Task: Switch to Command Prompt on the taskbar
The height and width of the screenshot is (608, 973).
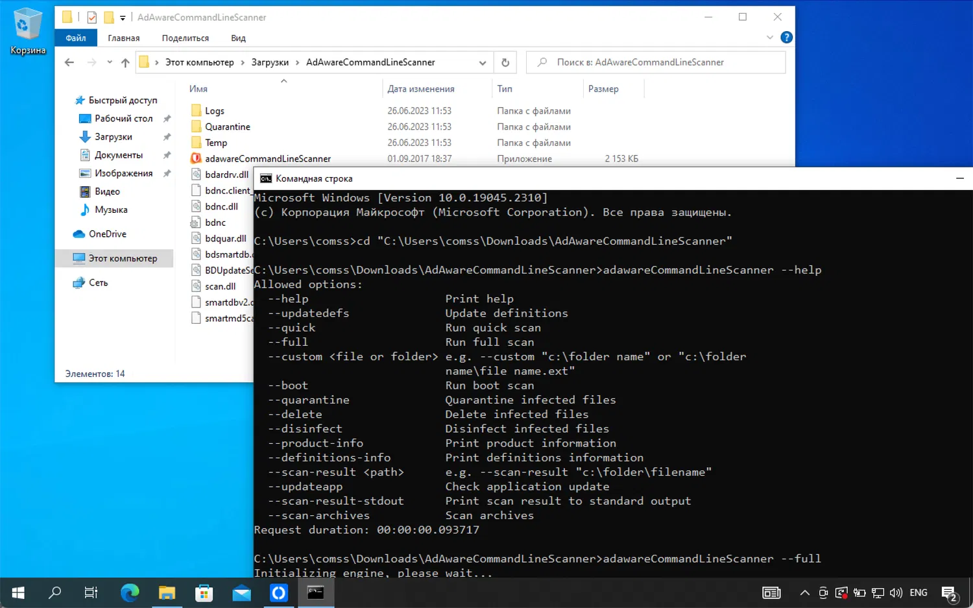Action: (x=316, y=592)
